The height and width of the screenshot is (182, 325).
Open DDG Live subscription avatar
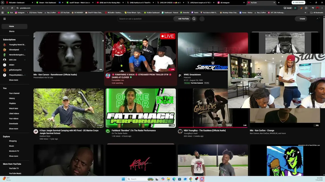pos(5,60)
